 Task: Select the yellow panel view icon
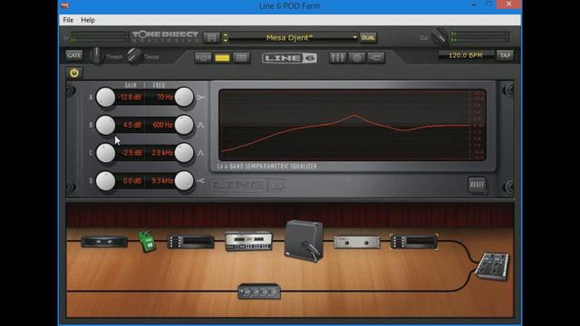222,58
